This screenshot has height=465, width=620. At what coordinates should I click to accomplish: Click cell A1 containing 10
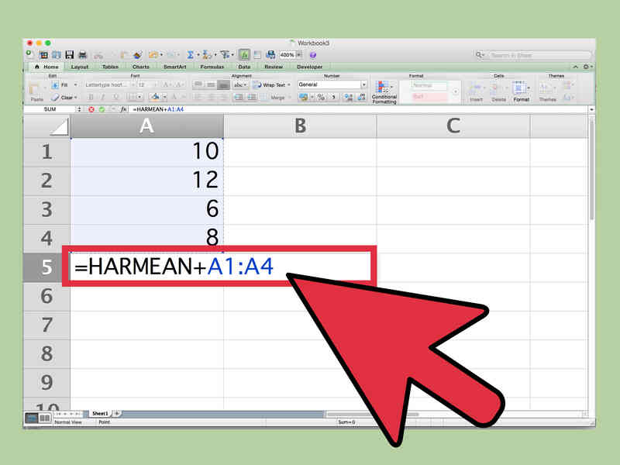click(x=146, y=152)
